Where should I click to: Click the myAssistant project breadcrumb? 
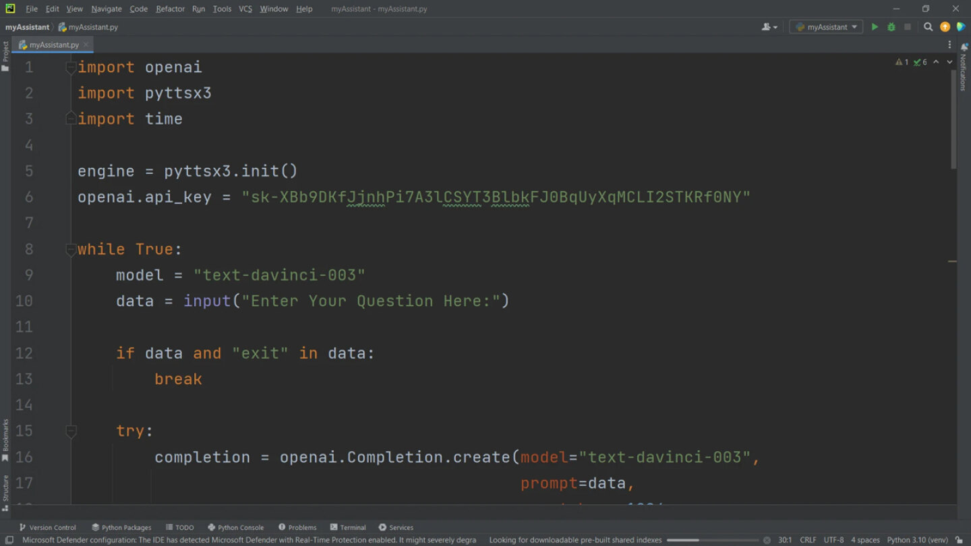click(x=27, y=27)
